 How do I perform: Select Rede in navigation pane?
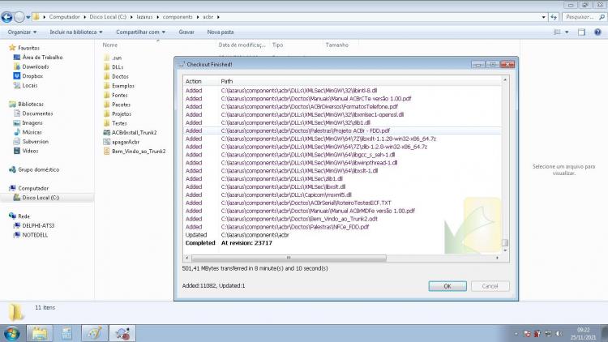pyautogui.click(x=19, y=216)
